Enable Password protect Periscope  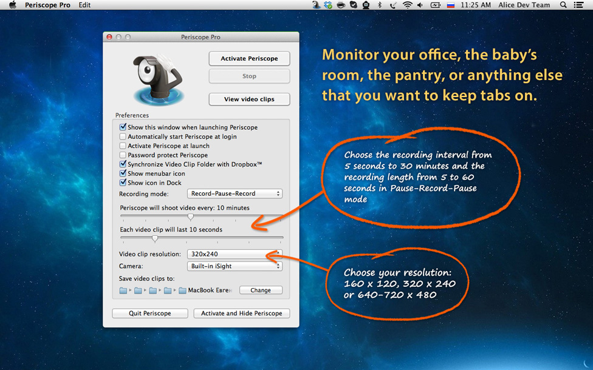pos(123,155)
